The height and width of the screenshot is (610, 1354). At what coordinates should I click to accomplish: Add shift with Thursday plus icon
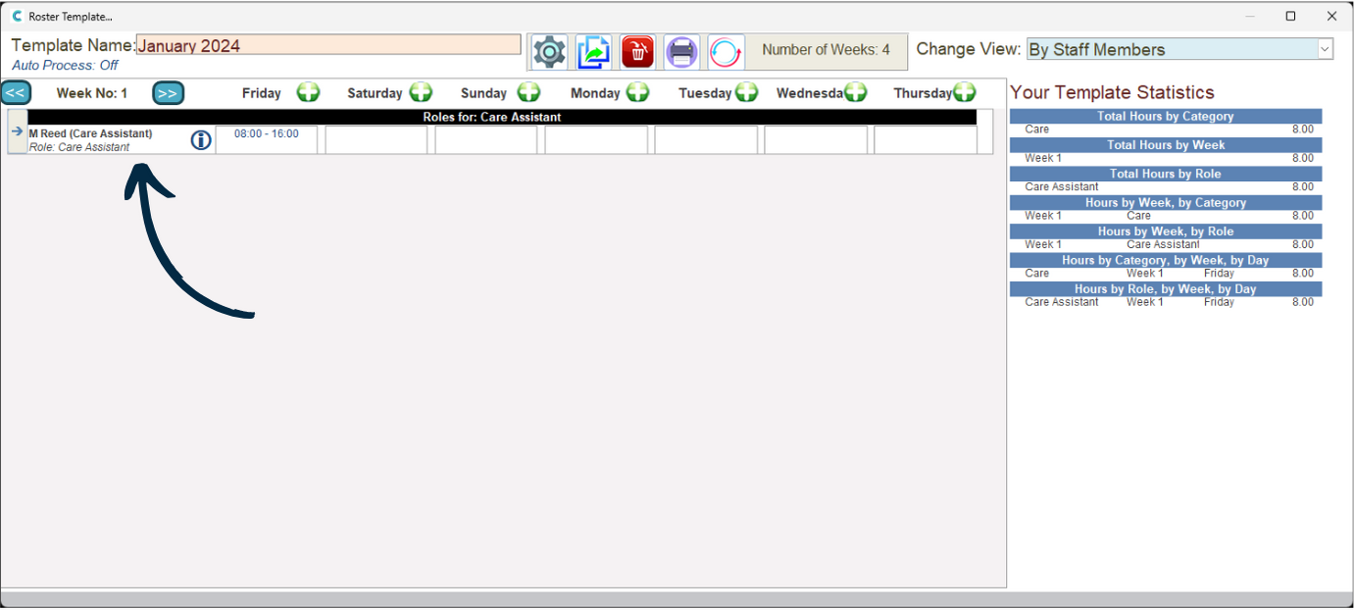click(964, 92)
